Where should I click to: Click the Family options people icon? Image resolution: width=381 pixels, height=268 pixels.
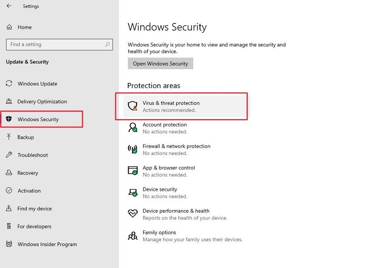pos(132,236)
